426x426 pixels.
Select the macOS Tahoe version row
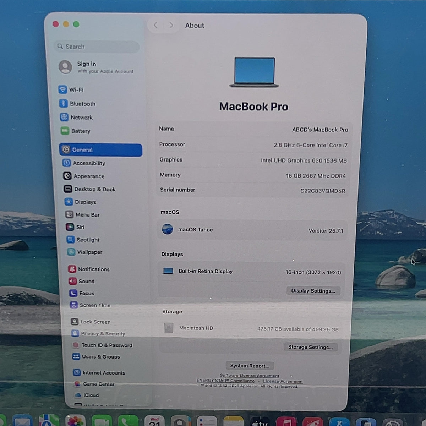point(252,230)
